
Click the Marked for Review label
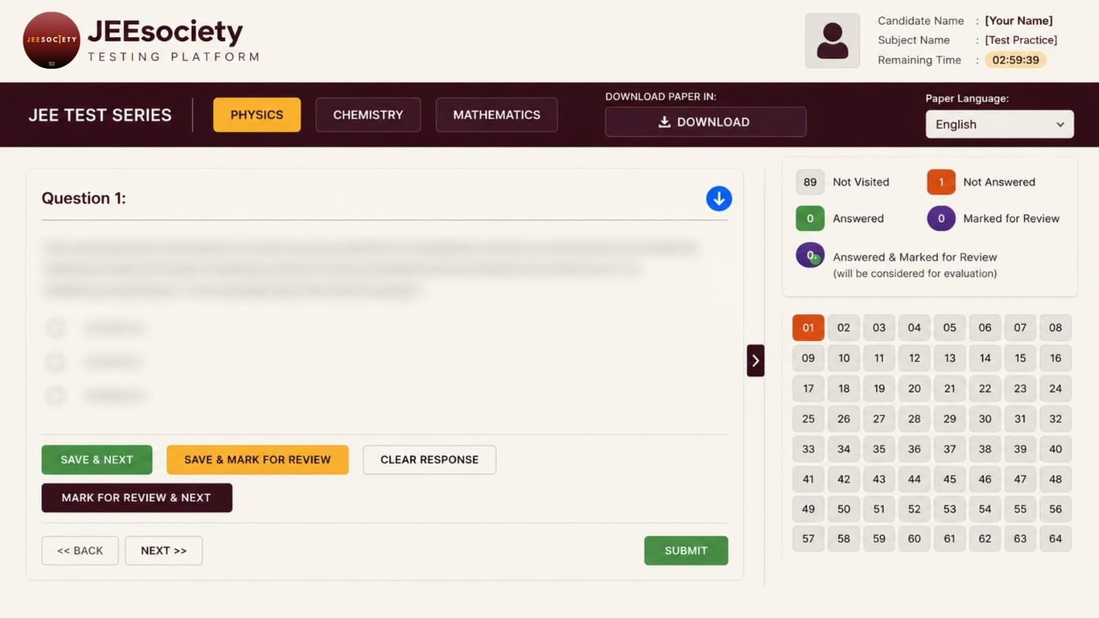click(1012, 219)
